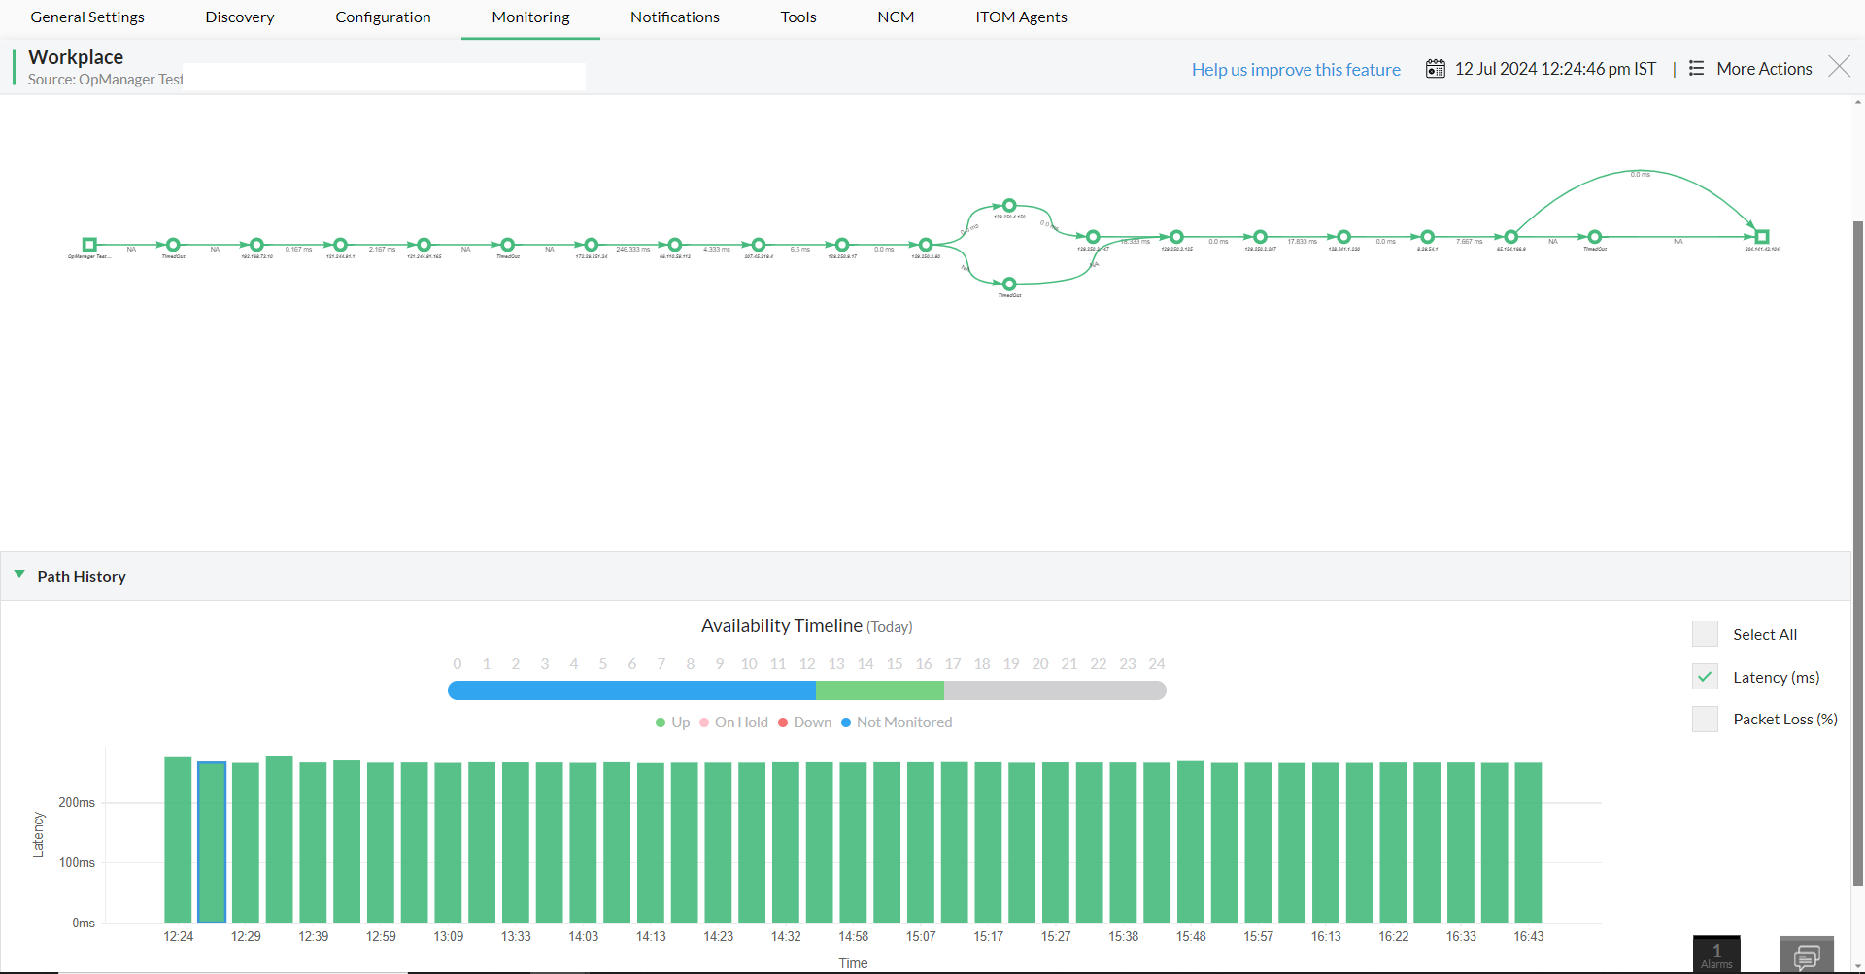Open the calendar date picker
Screen dimensions: 1865x974
(1435, 68)
